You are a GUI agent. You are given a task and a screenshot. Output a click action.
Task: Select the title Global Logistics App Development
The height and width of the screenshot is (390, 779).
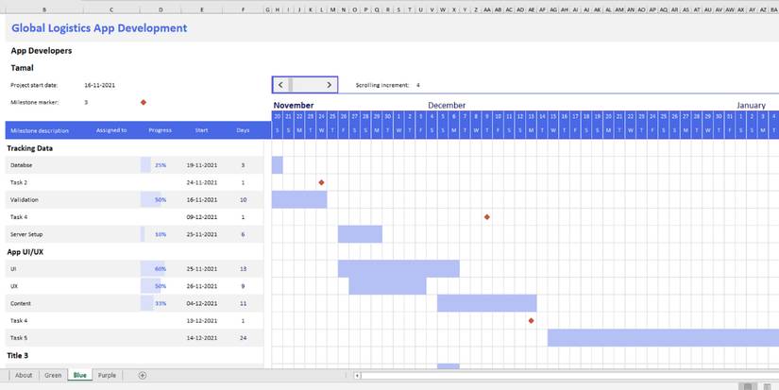[x=99, y=28]
